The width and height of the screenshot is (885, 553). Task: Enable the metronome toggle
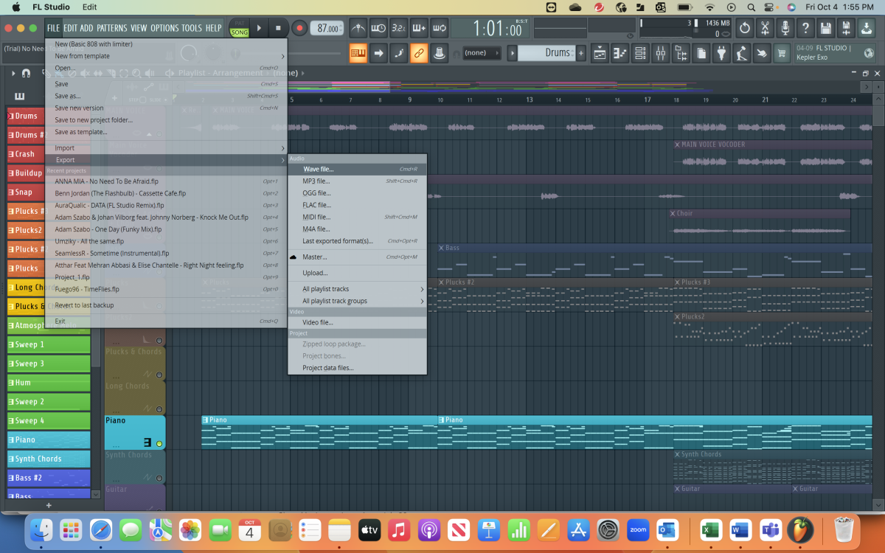pyautogui.click(x=358, y=28)
